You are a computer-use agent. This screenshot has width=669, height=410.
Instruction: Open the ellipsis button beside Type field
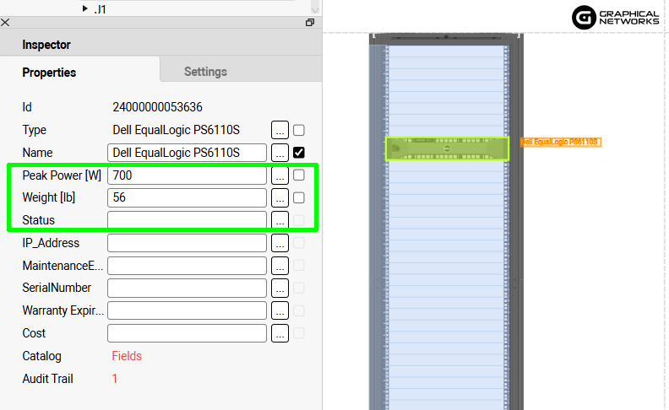280,130
